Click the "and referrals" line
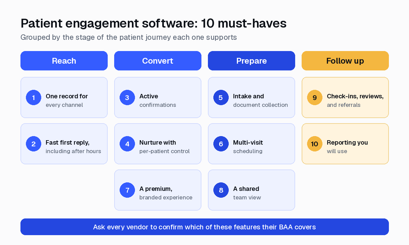The width and height of the screenshot is (409, 245). click(x=344, y=105)
